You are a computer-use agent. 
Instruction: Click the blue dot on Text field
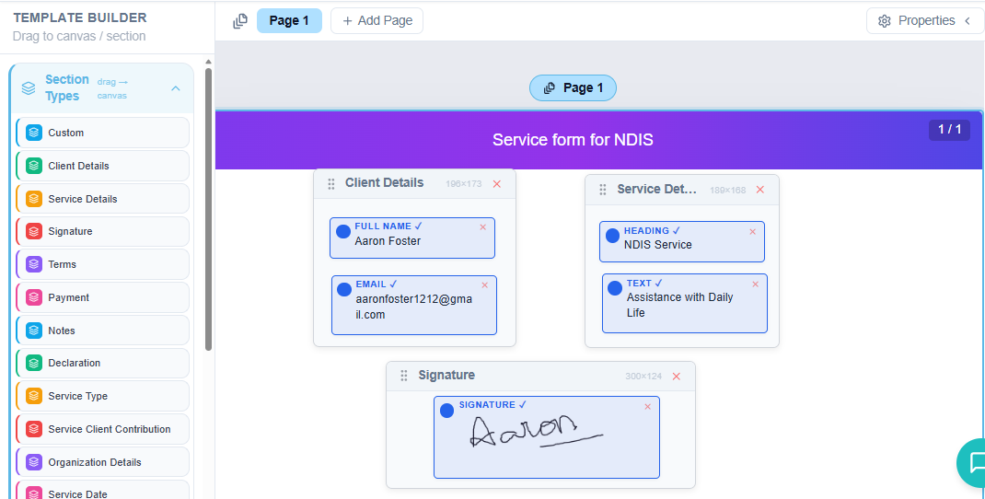click(x=615, y=288)
